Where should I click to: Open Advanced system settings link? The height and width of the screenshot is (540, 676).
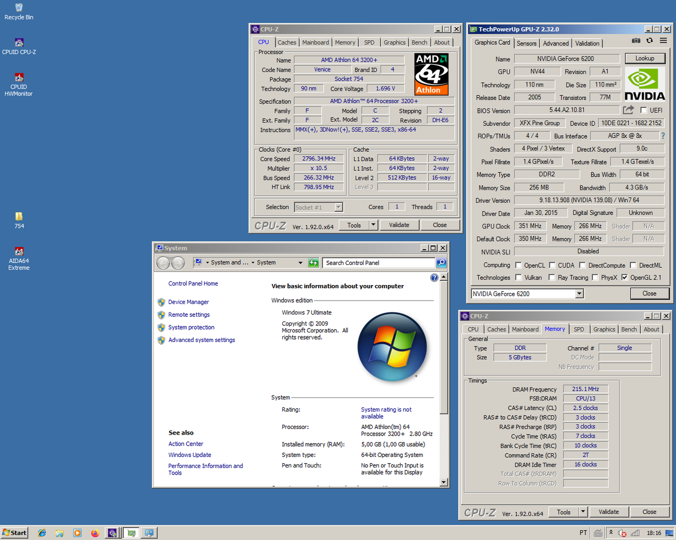tap(201, 340)
